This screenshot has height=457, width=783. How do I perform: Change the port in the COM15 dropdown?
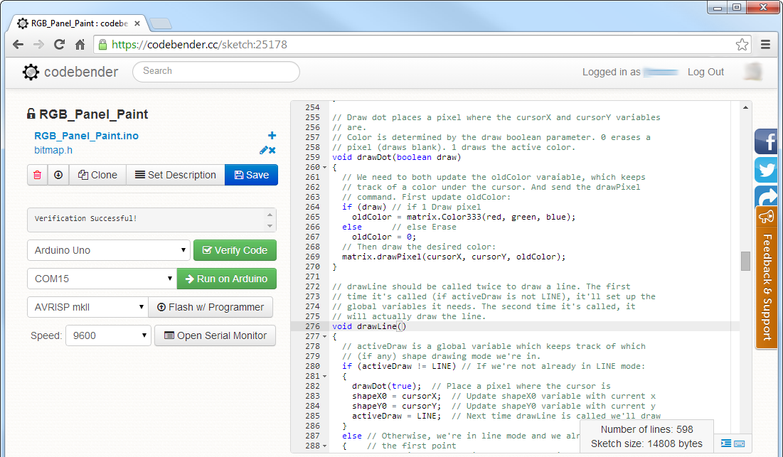pos(102,279)
